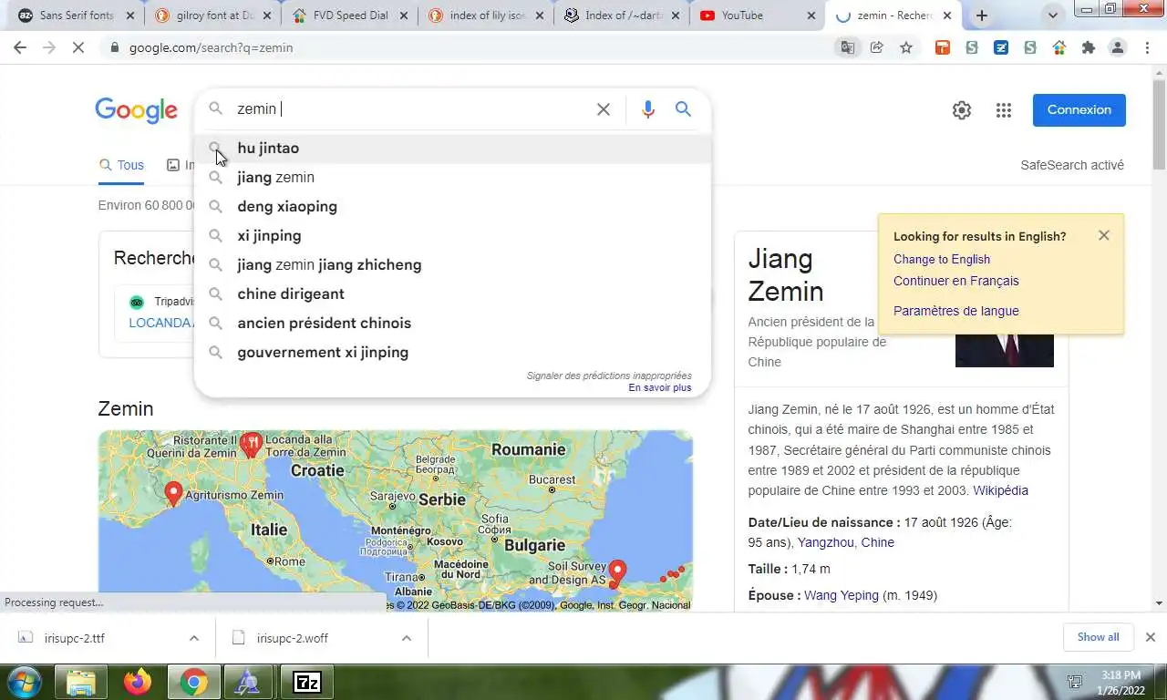Dismiss the language suggestion popup
The width and height of the screenshot is (1167, 700).
point(1104,235)
